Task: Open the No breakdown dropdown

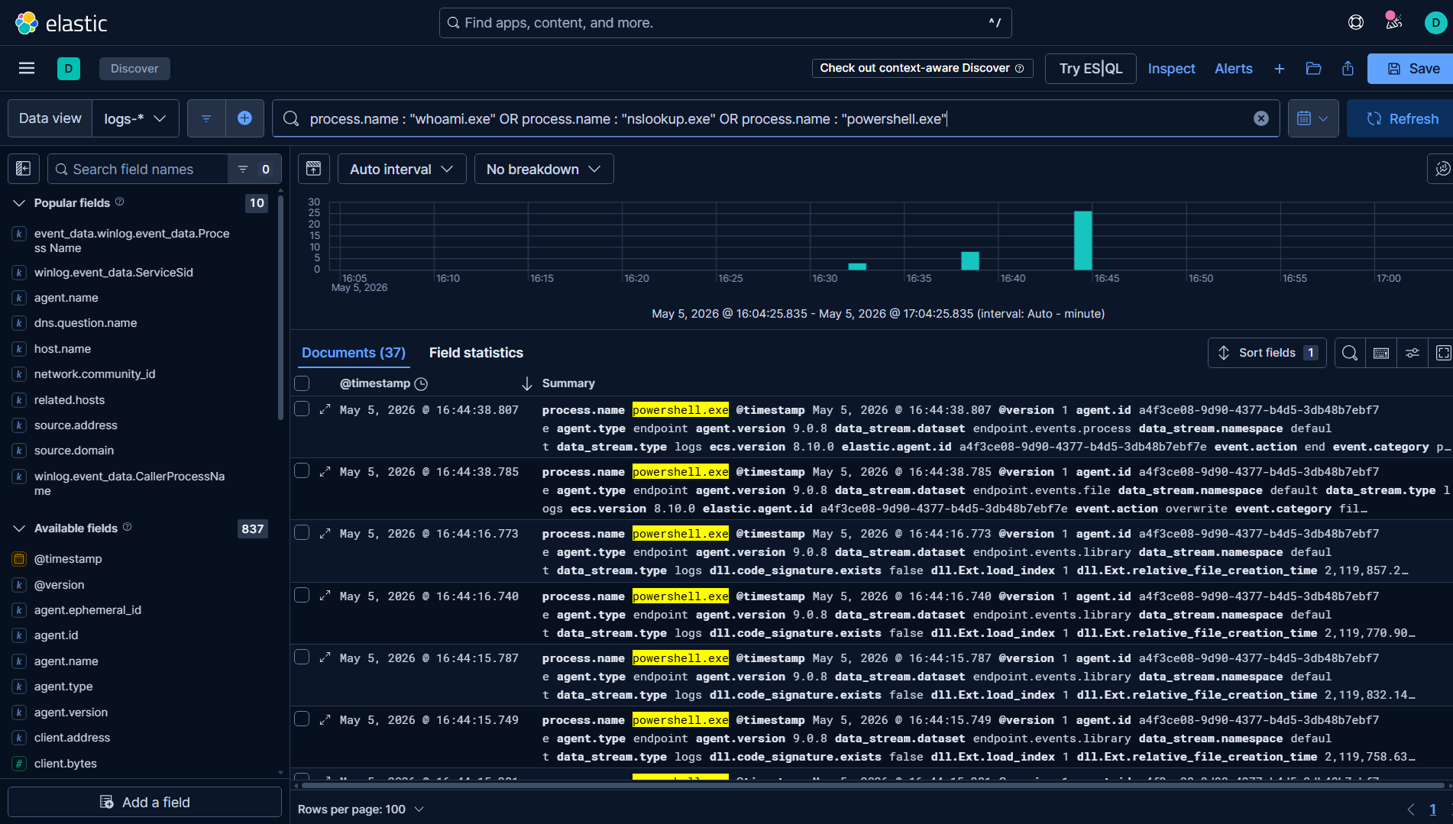Action: (x=544, y=169)
